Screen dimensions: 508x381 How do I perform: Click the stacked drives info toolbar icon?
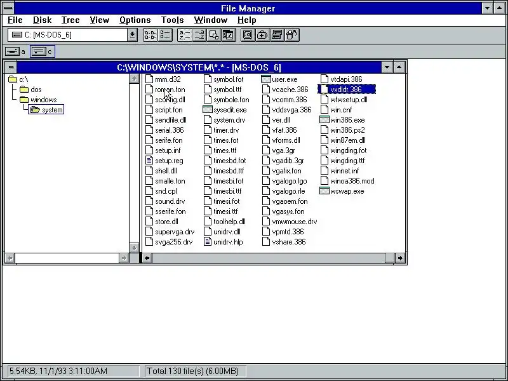point(277,35)
